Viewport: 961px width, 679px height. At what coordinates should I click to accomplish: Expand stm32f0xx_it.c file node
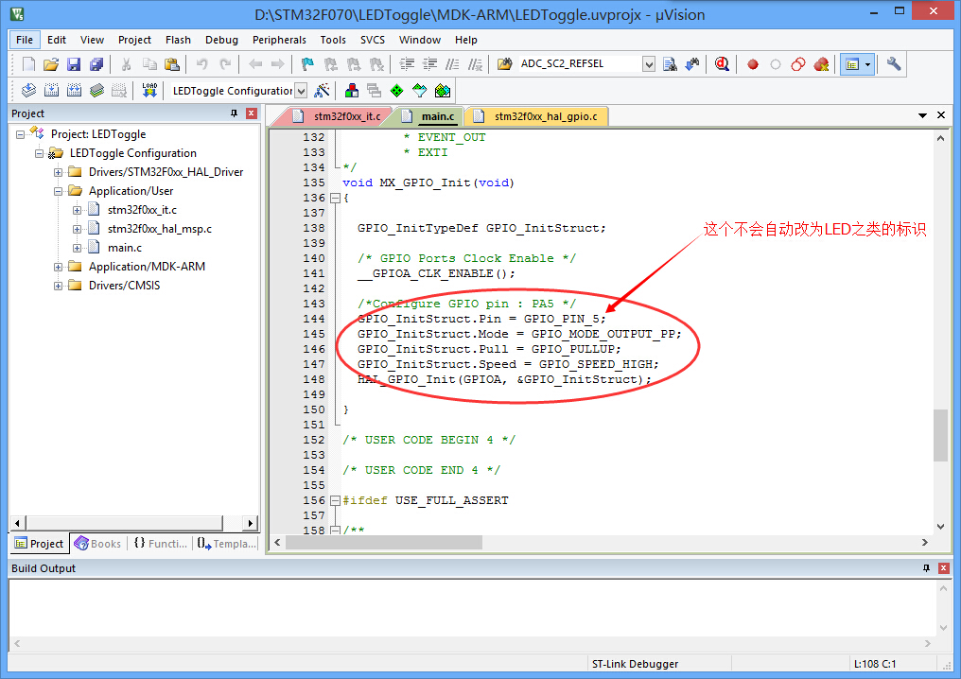point(78,210)
